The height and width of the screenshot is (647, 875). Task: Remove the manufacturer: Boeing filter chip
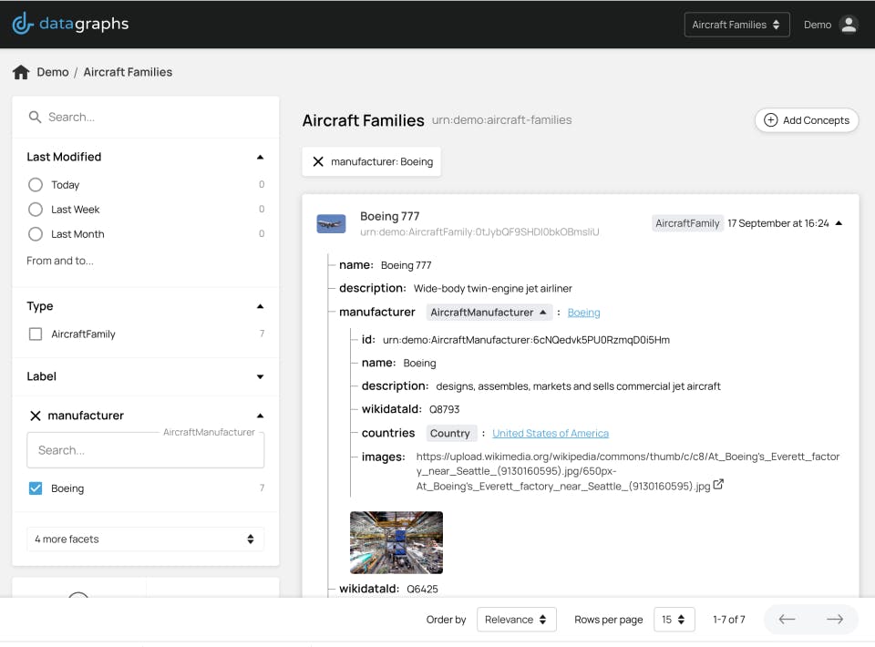click(x=318, y=162)
